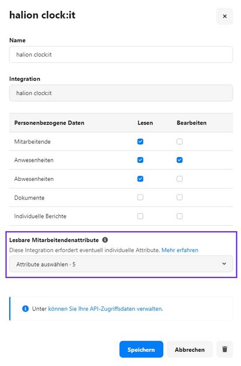Click the Name input field

pyautogui.click(x=121, y=55)
